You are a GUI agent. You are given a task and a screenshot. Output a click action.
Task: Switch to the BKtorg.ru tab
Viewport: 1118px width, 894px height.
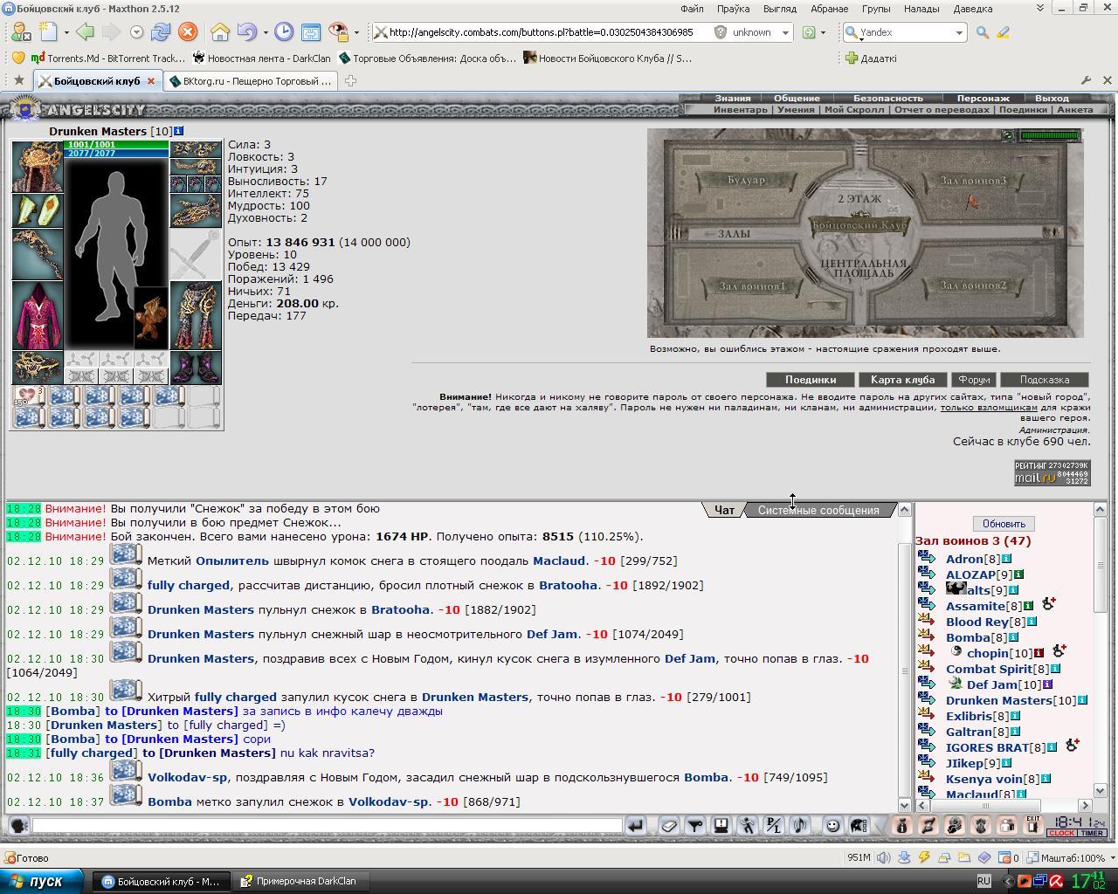click(x=251, y=80)
